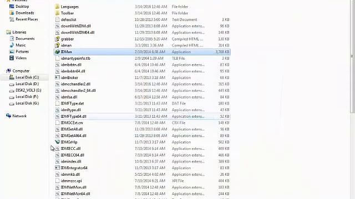Screen dimensions: 355x199
Task: Select file idmcchandler2.dll
Action: pos(75,84)
